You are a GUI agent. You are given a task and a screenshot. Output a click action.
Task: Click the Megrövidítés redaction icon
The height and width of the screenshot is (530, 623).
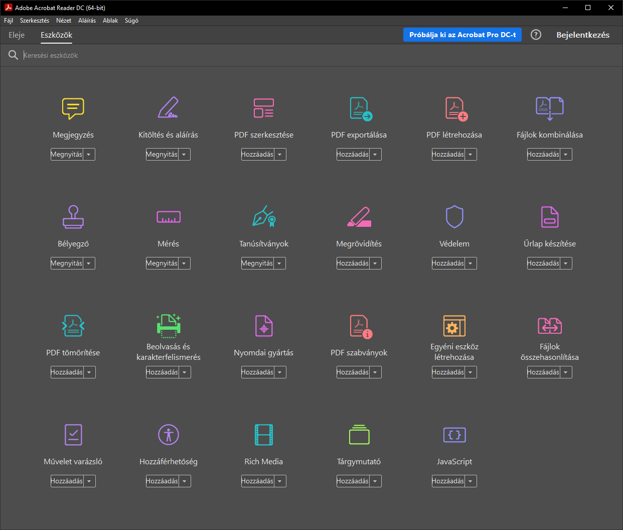[359, 217]
